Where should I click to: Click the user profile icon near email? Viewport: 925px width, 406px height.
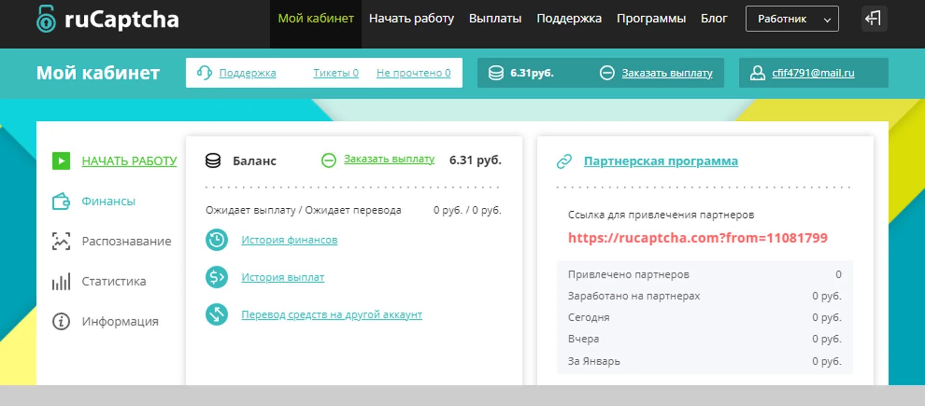click(757, 73)
